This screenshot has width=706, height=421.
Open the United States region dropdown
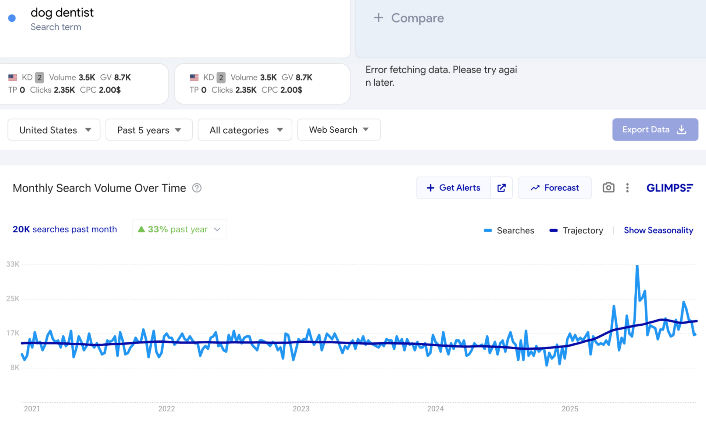click(x=54, y=130)
